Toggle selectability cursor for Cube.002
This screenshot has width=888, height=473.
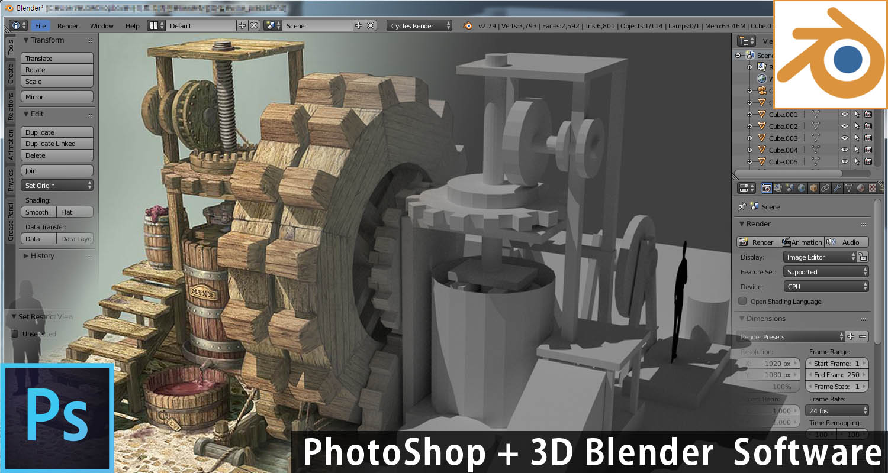pyautogui.click(x=857, y=127)
